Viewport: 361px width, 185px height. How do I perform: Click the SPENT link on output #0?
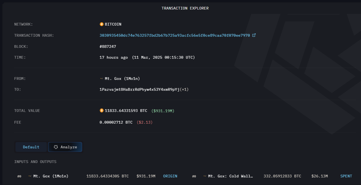(346, 176)
